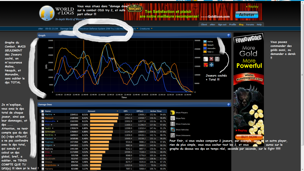Check the Hice row checkbox
The width and height of the screenshot is (304, 171).
[43, 125]
